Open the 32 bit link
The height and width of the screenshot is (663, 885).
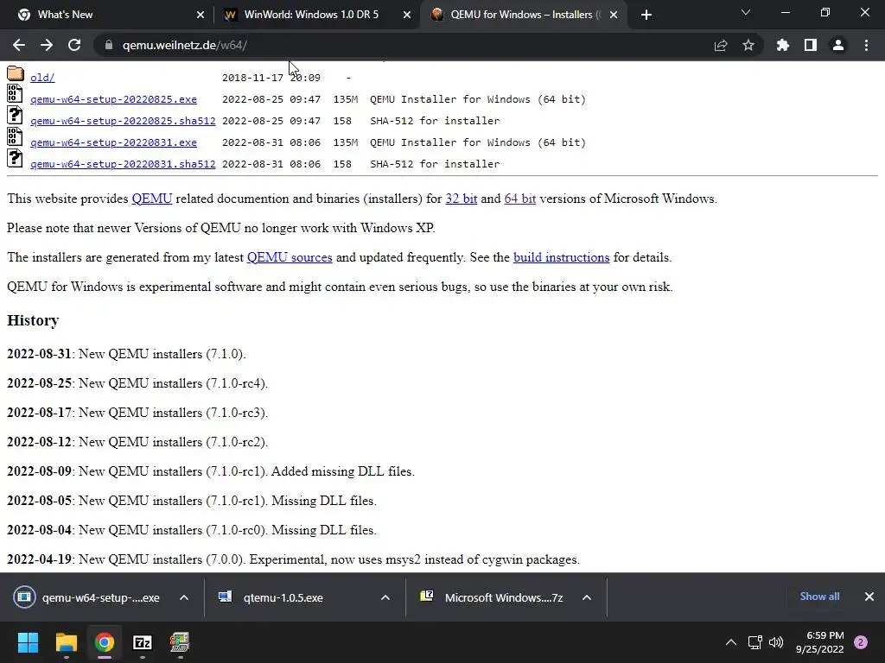point(462,199)
